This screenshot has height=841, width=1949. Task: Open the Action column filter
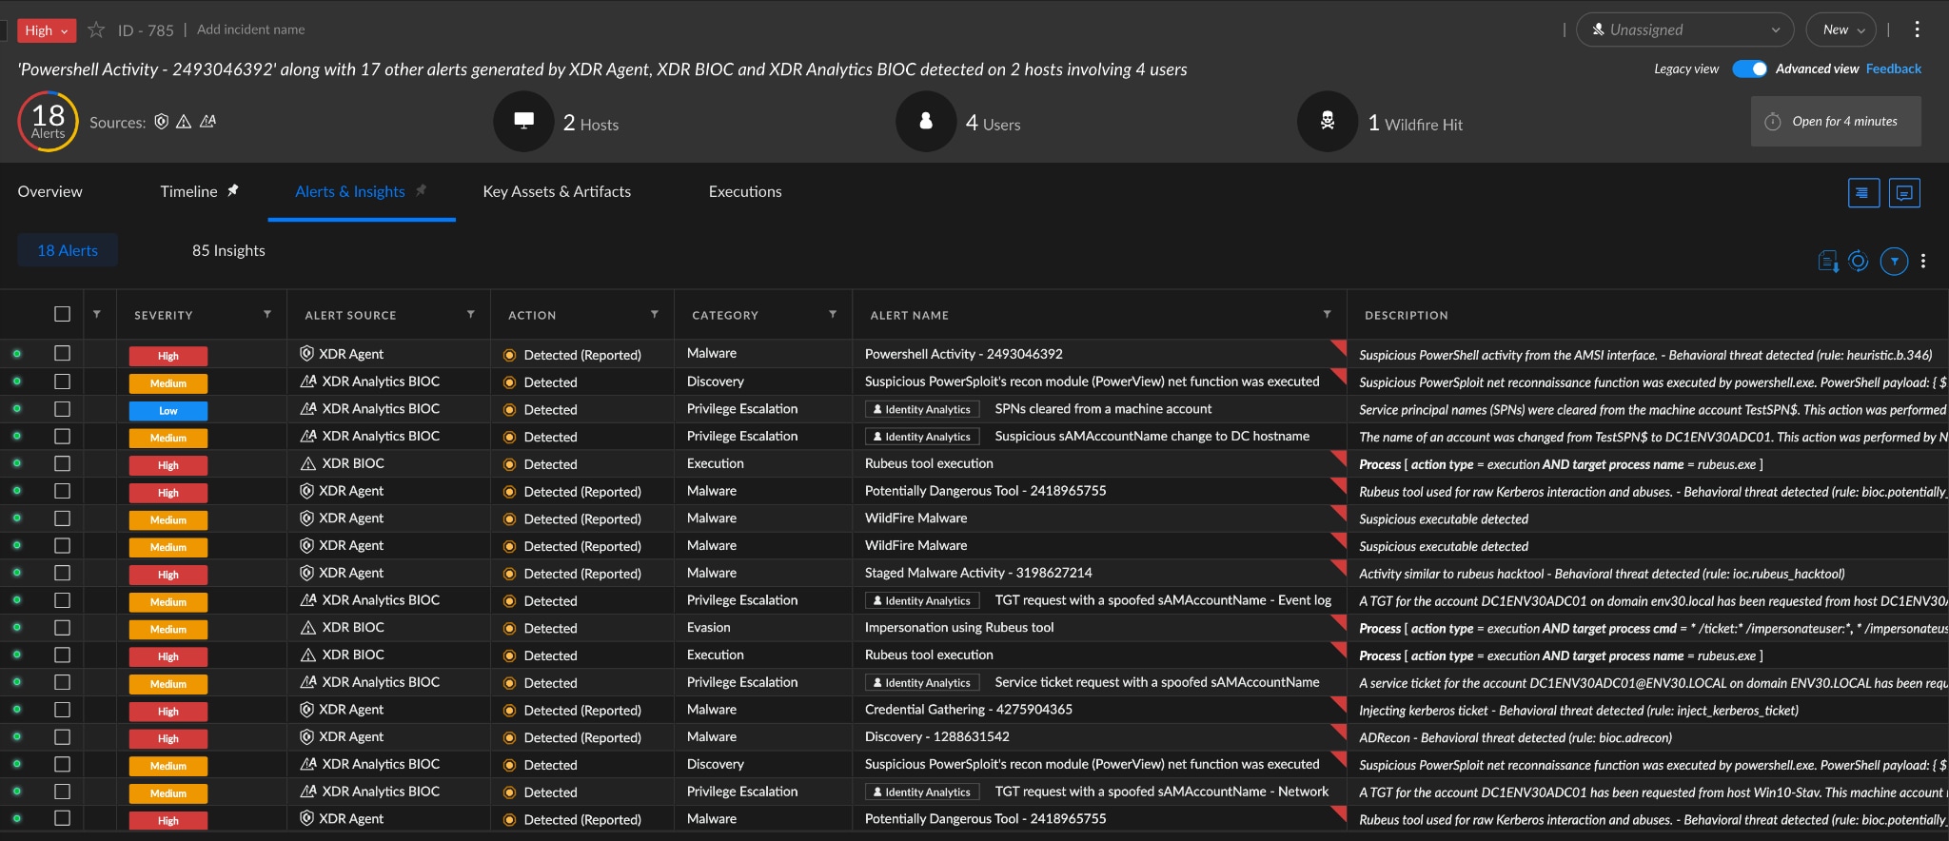pos(655,314)
